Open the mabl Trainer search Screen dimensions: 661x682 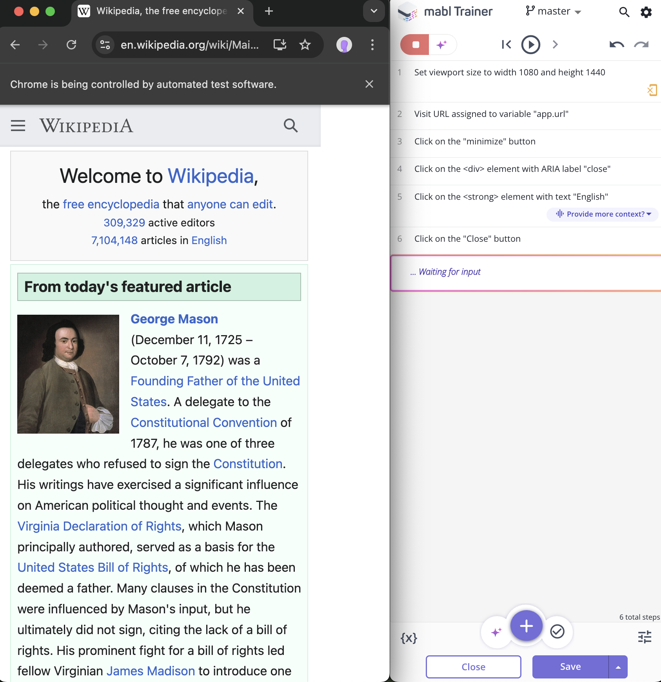pyautogui.click(x=623, y=12)
